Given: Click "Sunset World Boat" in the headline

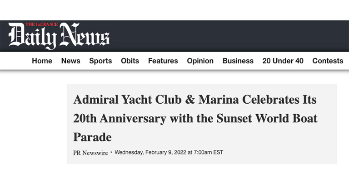Looking at the screenshot, I should (x=267, y=118).
